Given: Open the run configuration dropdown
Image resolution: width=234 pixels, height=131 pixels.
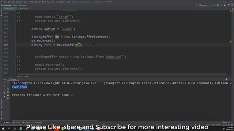Looking at the screenshot, I should tap(204, 5).
